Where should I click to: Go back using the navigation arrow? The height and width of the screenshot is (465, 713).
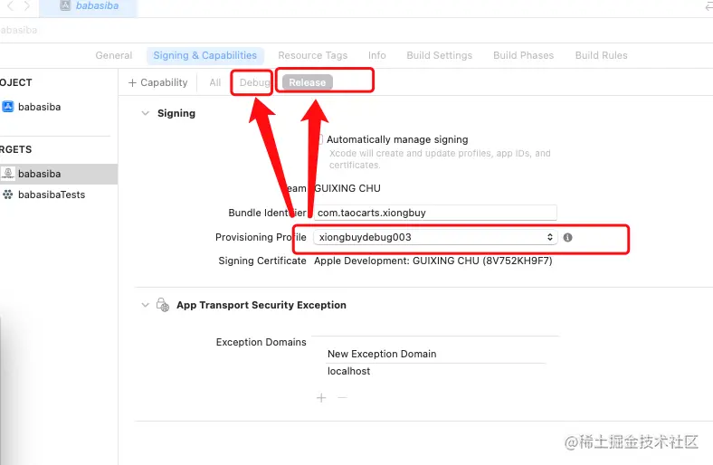11,6
